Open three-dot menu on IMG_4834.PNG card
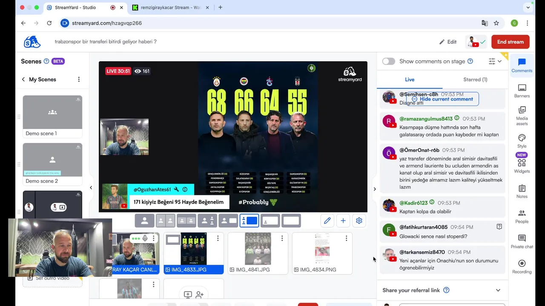 tap(346, 238)
